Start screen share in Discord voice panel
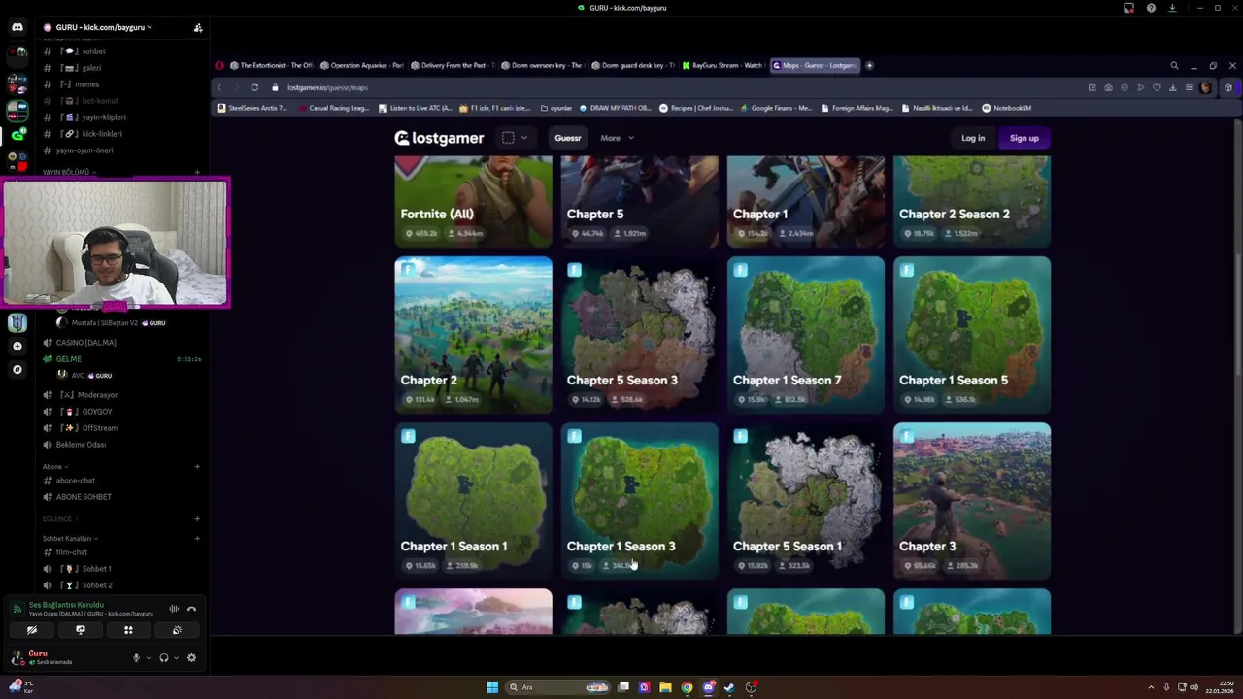 (81, 630)
